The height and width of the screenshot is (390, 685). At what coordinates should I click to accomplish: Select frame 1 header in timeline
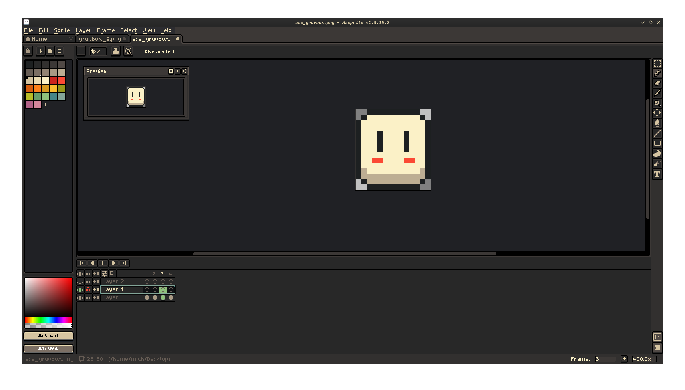click(x=147, y=274)
